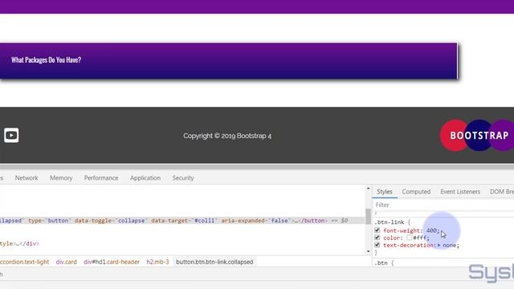Image resolution: width=514 pixels, height=289 pixels.
Task: Open the #fff color swatch picker
Action: tap(409, 238)
